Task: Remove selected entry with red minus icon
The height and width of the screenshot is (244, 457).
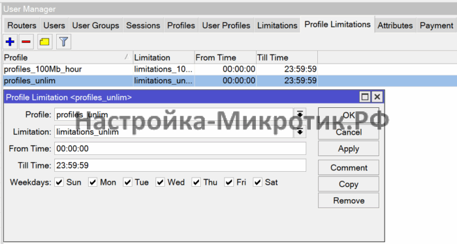Action: (26, 42)
